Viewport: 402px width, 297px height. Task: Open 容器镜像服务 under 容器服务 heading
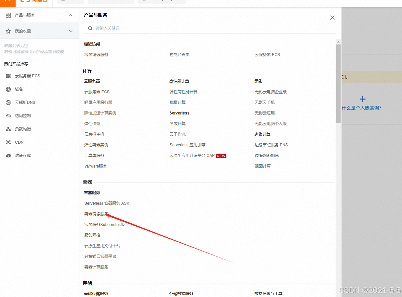[x=96, y=214]
